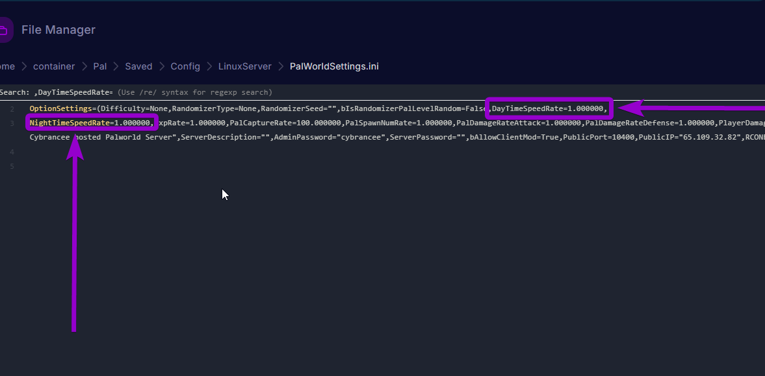Screen dimensions: 765x376
Task: Navigate to the Pal folder breadcrumb
Action: 99,66
